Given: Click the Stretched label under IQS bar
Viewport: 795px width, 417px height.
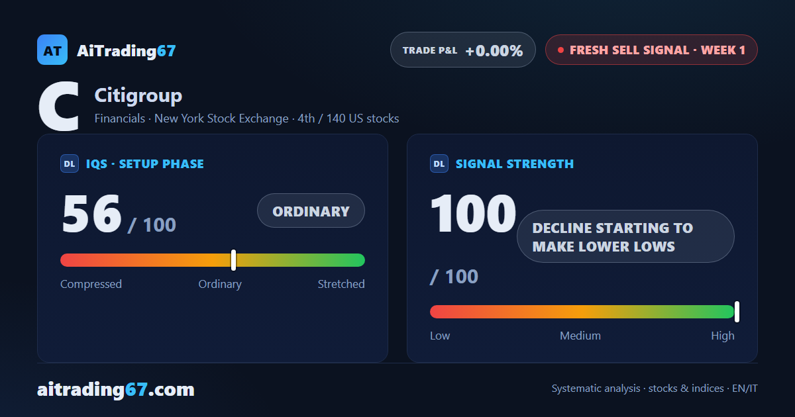Looking at the screenshot, I should (x=341, y=284).
